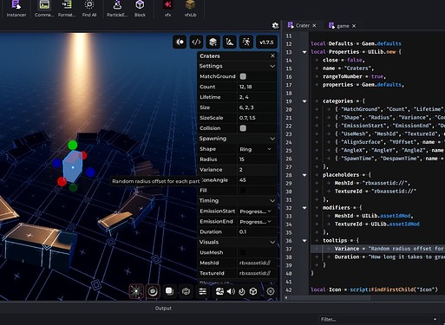Edit the Size value 6, 2, 3

tap(257, 107)
